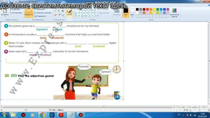Click the Crop (Обрезать) command

click(x=39, y=10)
